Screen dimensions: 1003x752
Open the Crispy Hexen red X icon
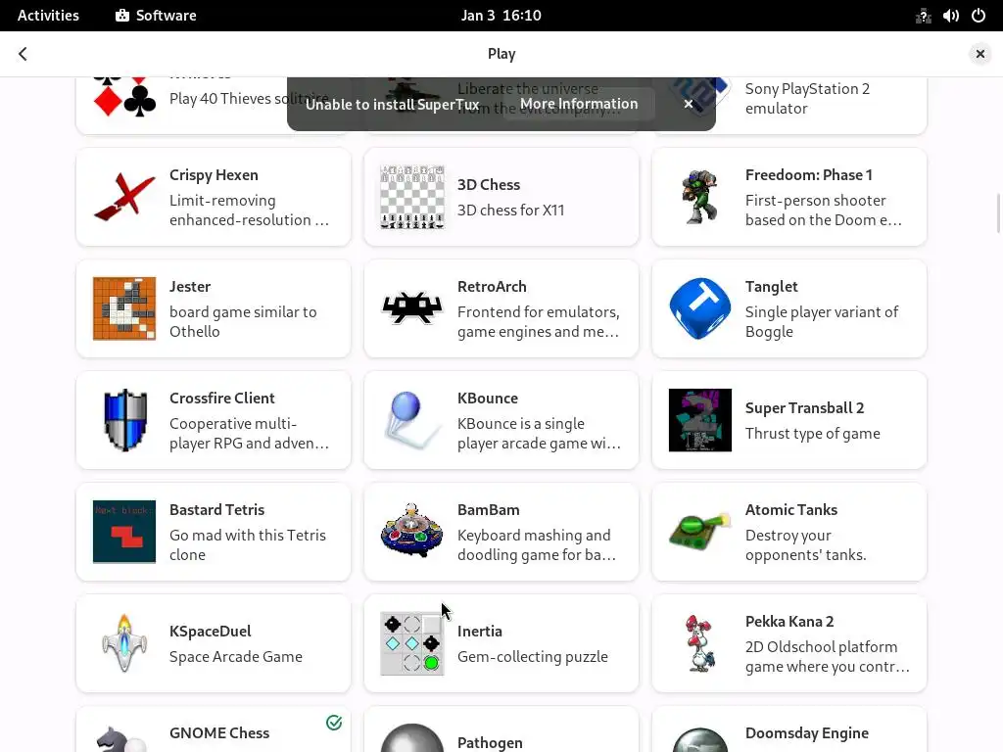[124, 197]
